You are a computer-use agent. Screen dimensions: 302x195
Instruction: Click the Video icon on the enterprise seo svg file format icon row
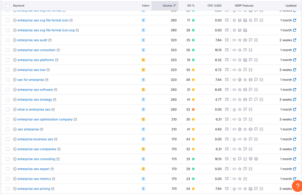click(251, 20)
